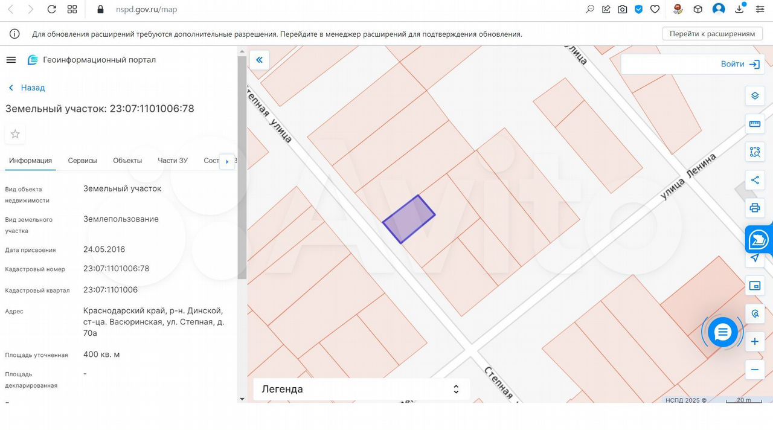Toggle the favorite star for this parcel
Image resolution: width=773 pixels, height=430 pixels.
[15, 134]
